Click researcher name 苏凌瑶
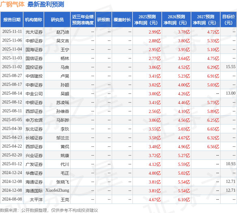Viewport: 237px width, 213px height. point(63,103)
